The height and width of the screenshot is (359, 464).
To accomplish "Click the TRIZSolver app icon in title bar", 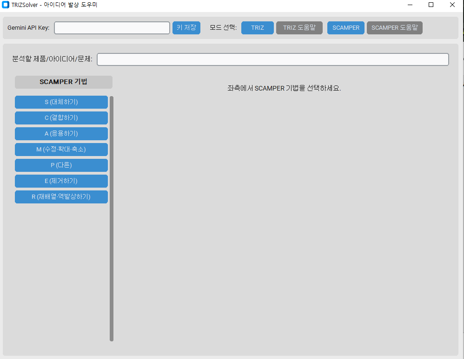I will [6, 5].
